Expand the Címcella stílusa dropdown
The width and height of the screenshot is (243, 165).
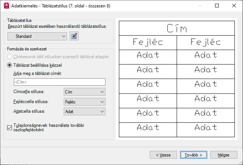point(84,92)
